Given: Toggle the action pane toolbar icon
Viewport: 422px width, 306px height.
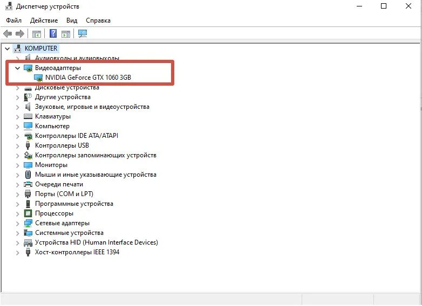Looking at the screenshot, I should (66, 34).
